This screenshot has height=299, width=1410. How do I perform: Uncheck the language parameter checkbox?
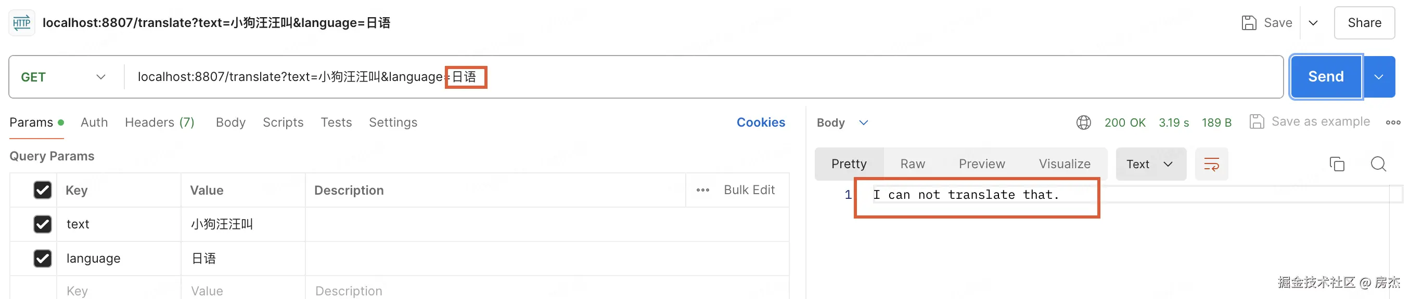[43, 259]
